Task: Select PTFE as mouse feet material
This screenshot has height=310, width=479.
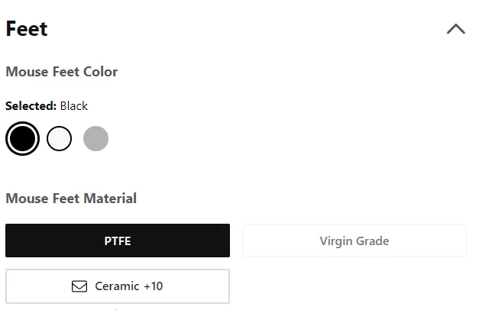Action: point(118,241)
